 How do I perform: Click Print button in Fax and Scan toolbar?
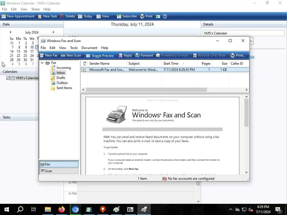(x=238, y=55)
